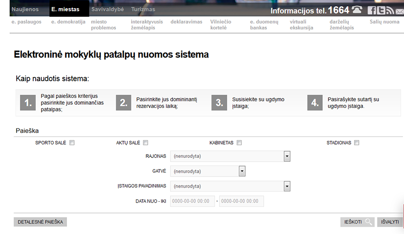Viewport: 404px width, 234px height.
Task: Open interaktyvusis žemėlapis link
Action: (147, 25)
